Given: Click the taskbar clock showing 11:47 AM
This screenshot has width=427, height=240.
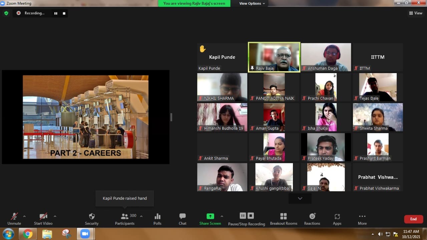Looking at the screenshot, I should coord(411,234).
